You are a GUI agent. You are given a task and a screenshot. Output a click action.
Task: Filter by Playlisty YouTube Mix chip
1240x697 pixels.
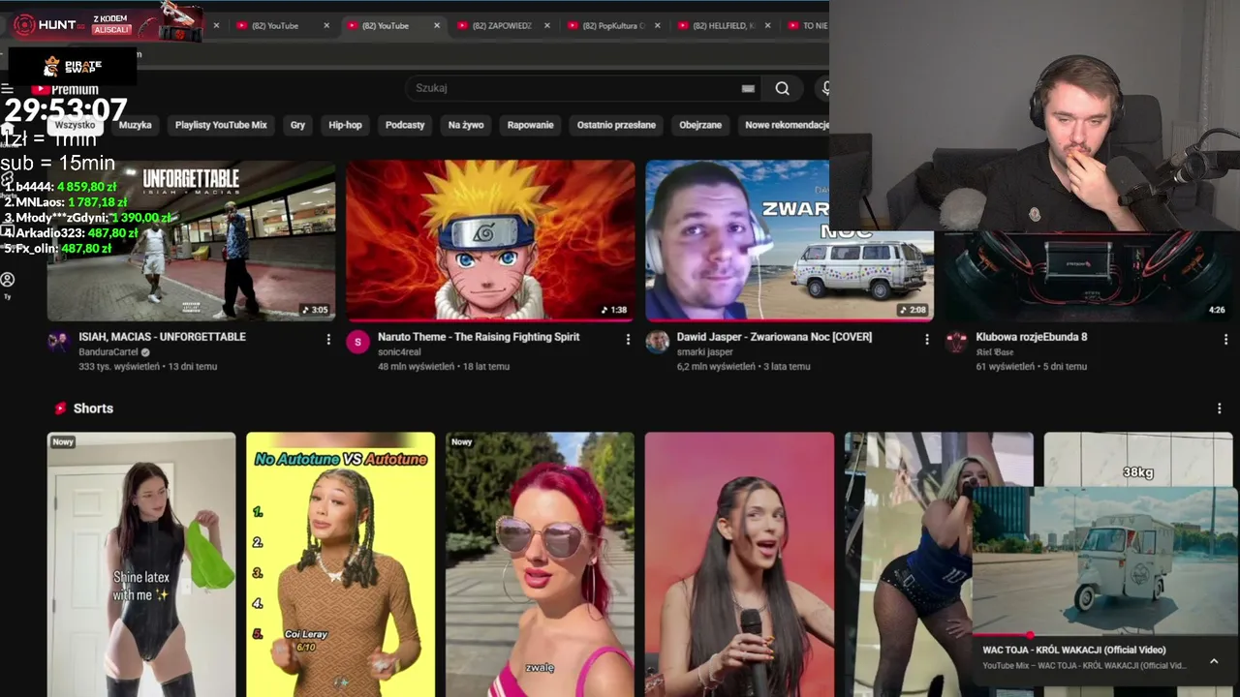coord(221,125)
